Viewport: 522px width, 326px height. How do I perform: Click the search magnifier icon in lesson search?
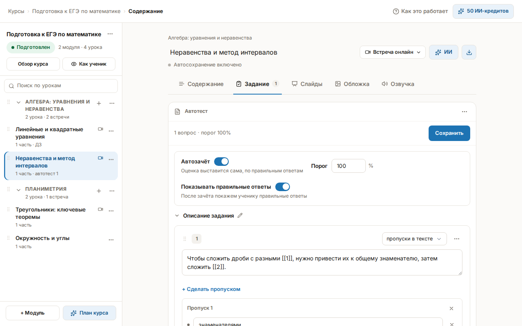coord(11,86)
